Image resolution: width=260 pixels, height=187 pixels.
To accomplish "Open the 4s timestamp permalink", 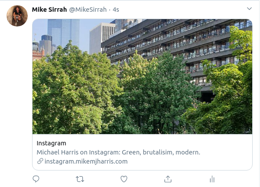I will pos(116,10).
